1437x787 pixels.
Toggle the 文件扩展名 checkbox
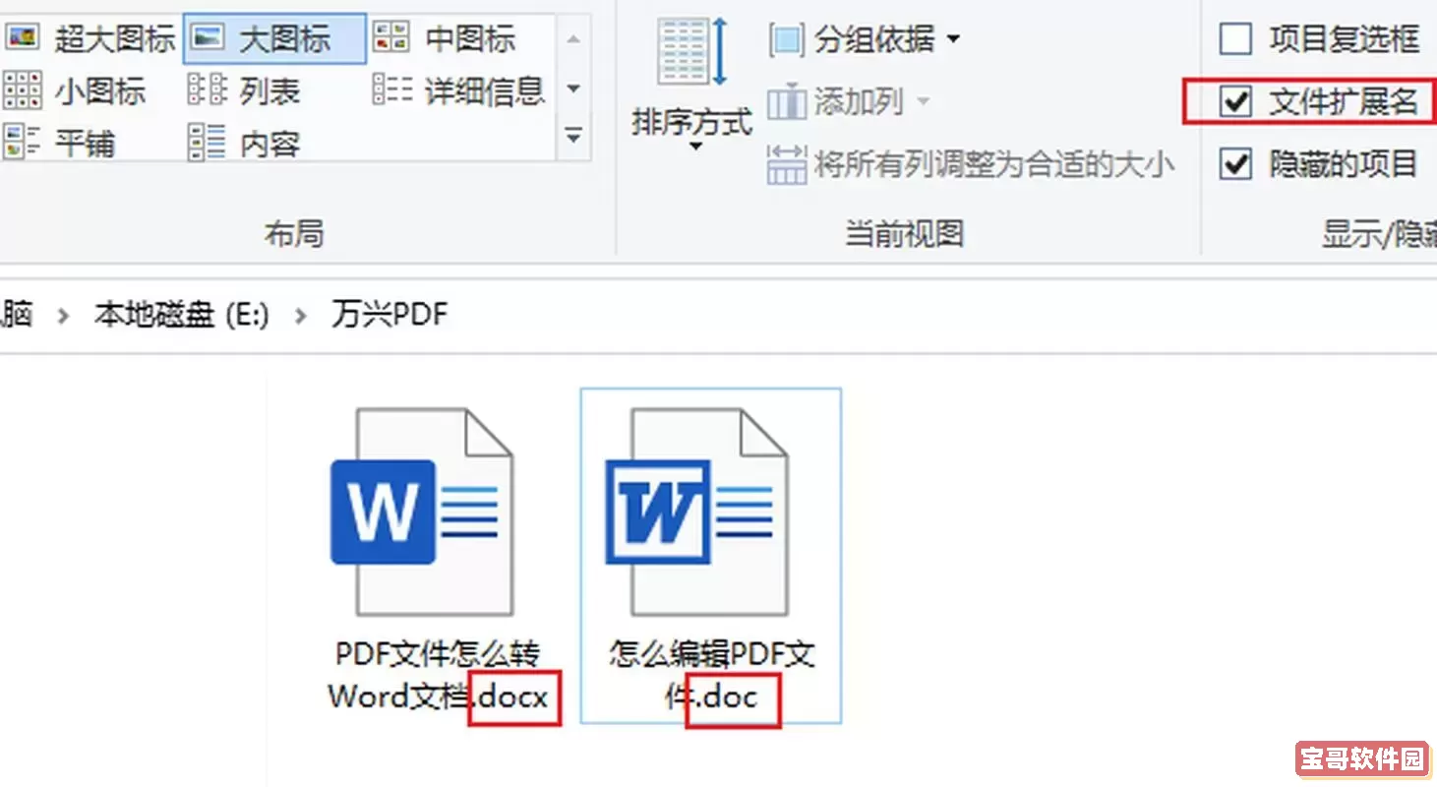pos(1235,100)
